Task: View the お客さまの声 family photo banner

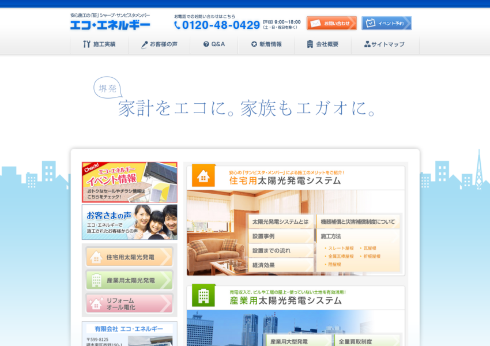Action: tap(129, 222)
